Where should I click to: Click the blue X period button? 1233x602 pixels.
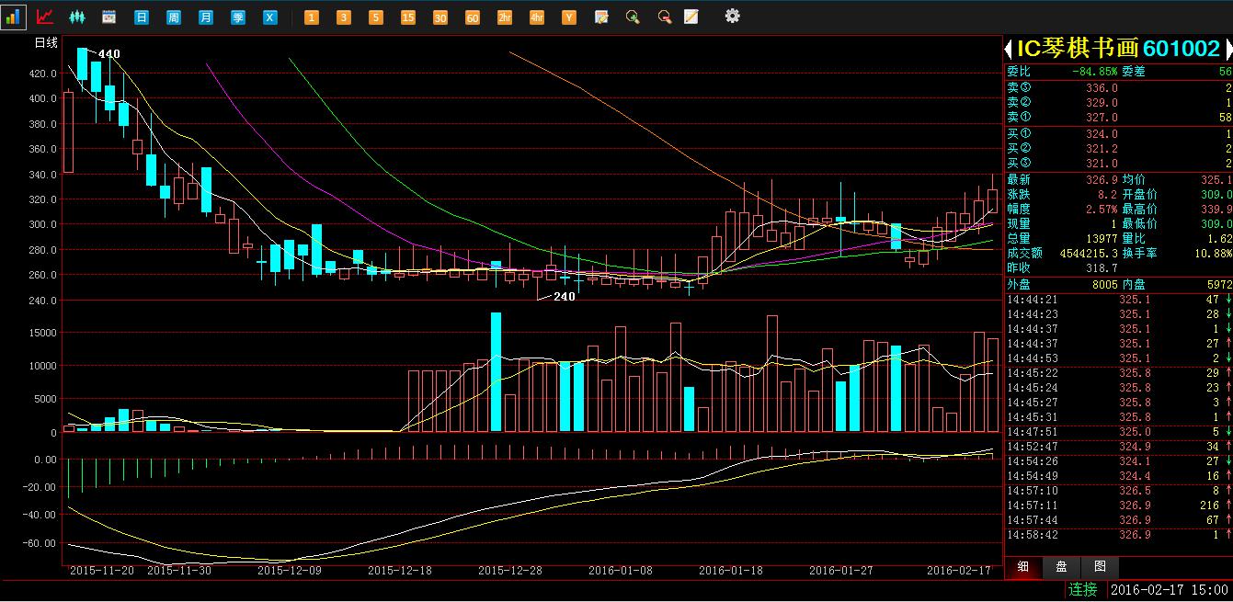(x=269, y=17)
